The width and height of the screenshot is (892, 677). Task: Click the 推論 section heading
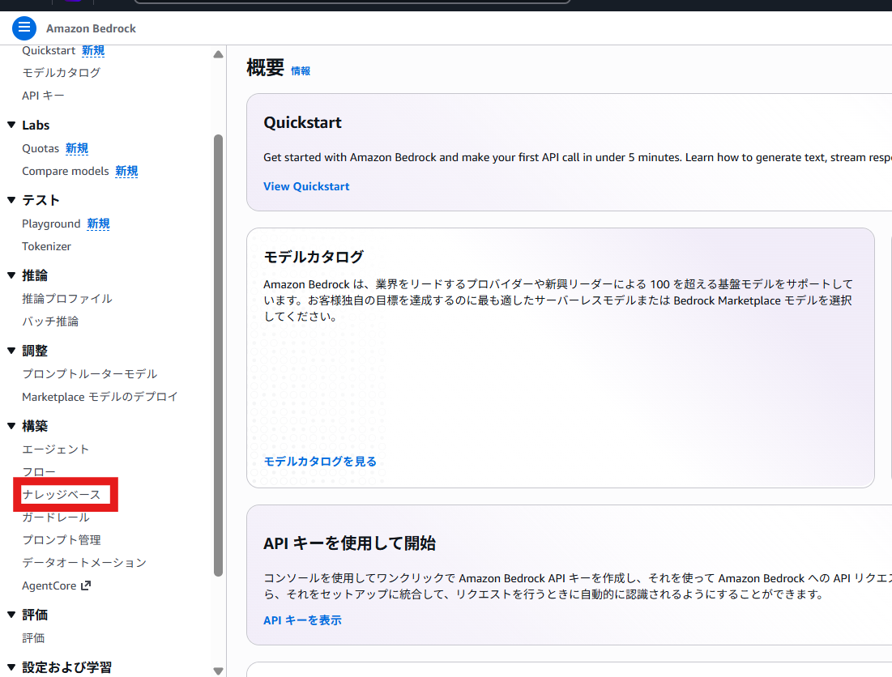point(35,275)
